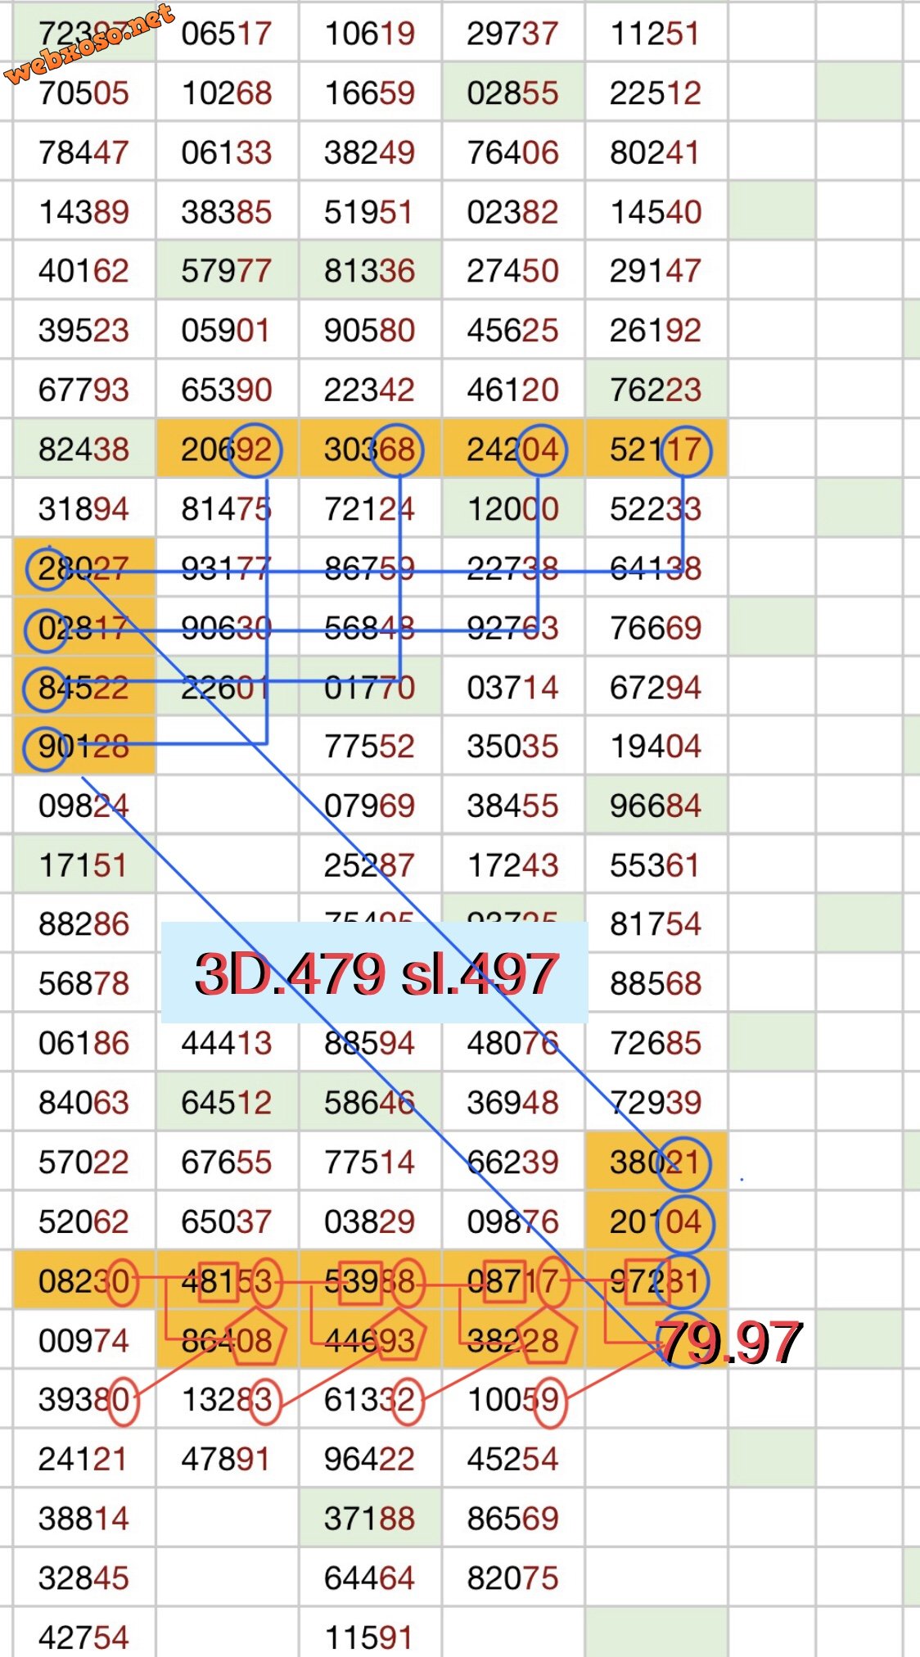Click cell 11251
The height and width of the screenshot is (1657, 920).
(656, 34)
